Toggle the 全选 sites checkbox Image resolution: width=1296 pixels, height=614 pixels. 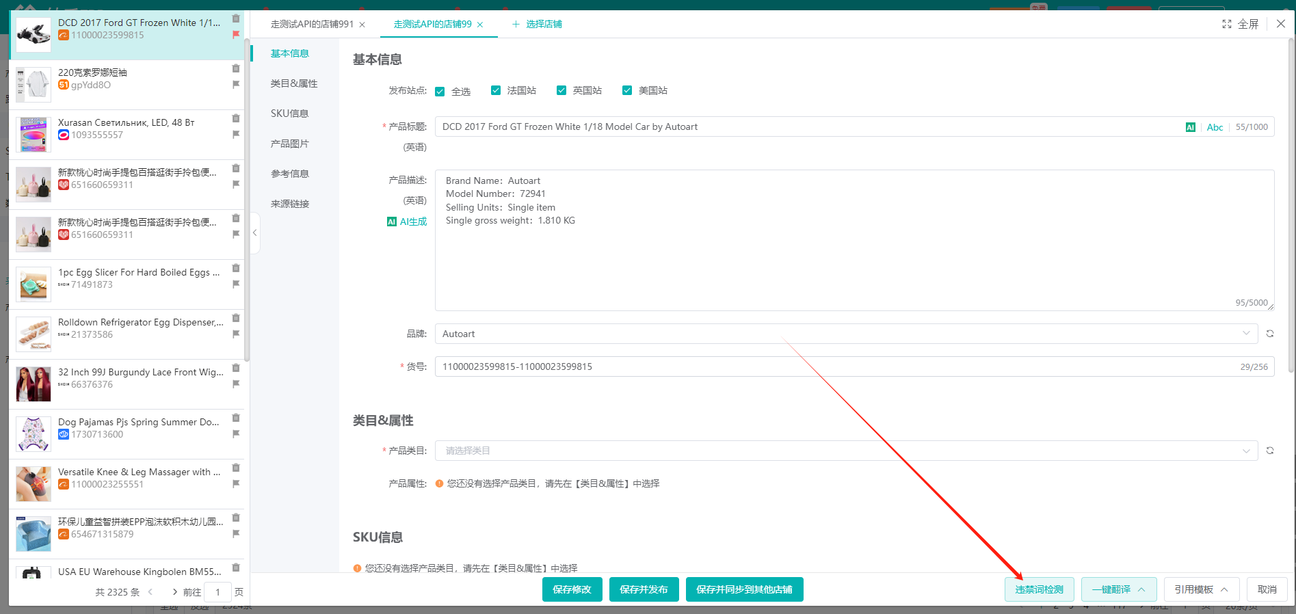tap(440, 92)
